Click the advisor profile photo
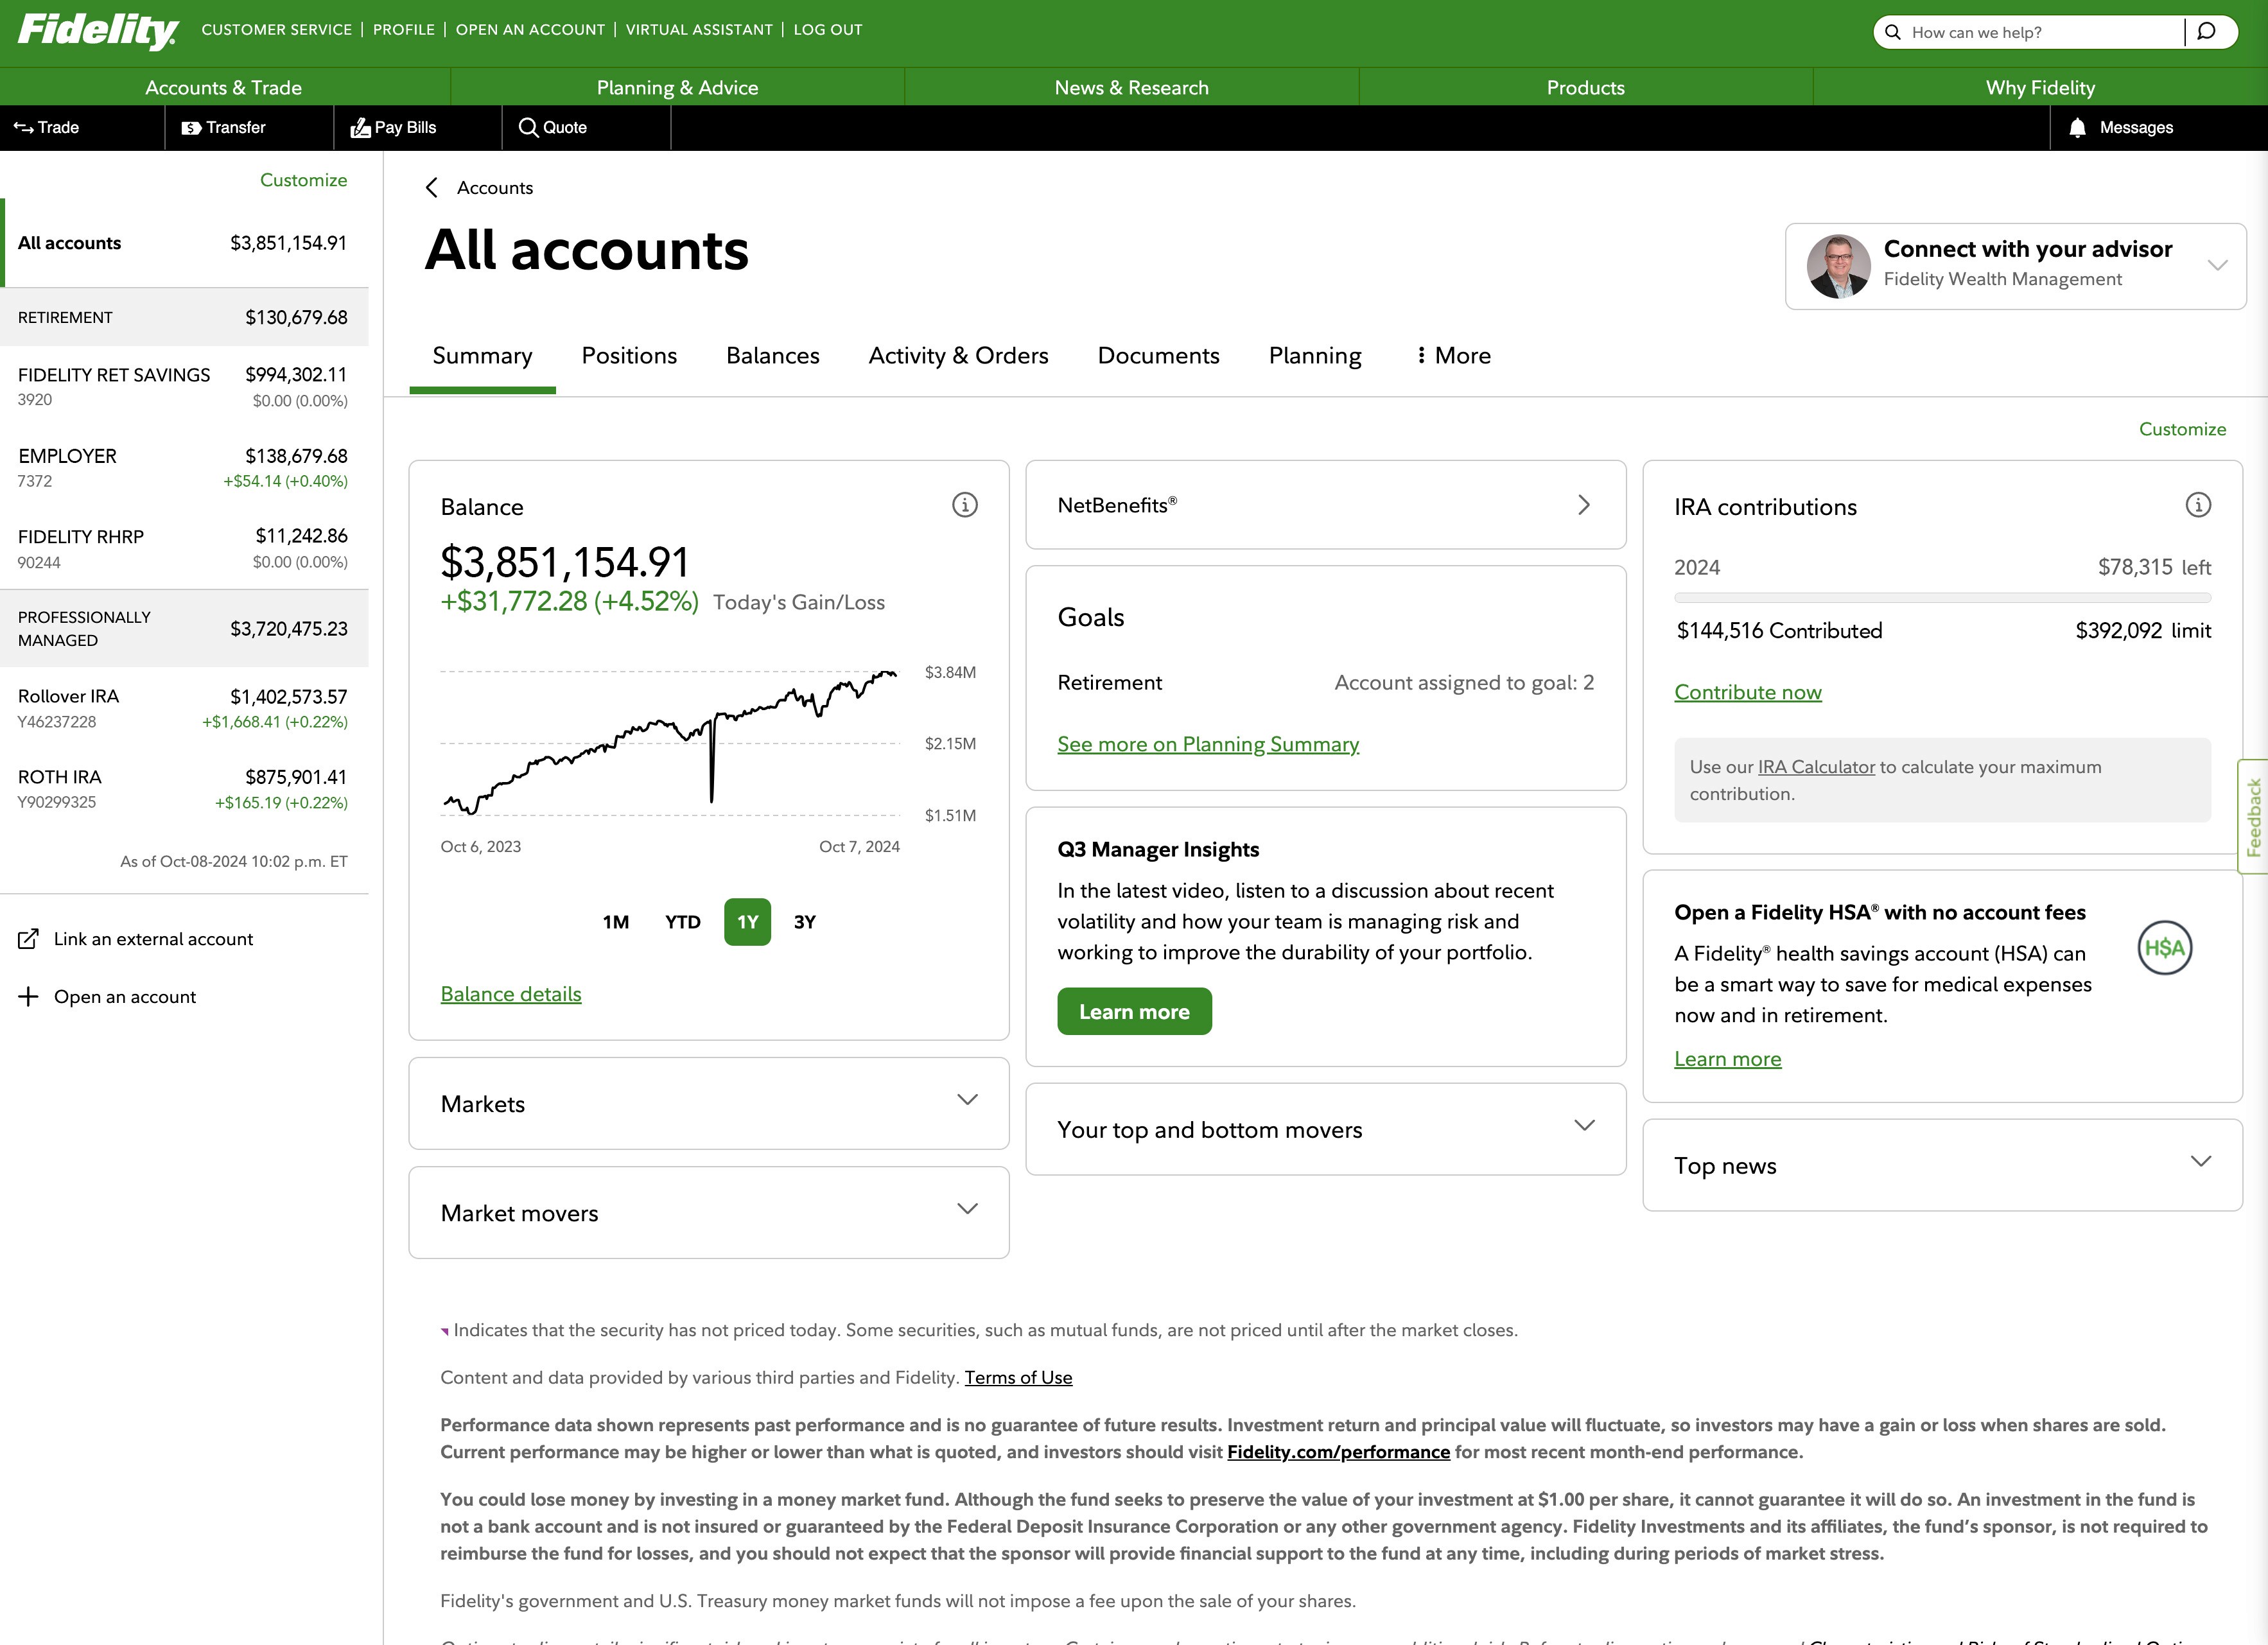This screenshot has height=1645, width=2268. point(1838,266)
